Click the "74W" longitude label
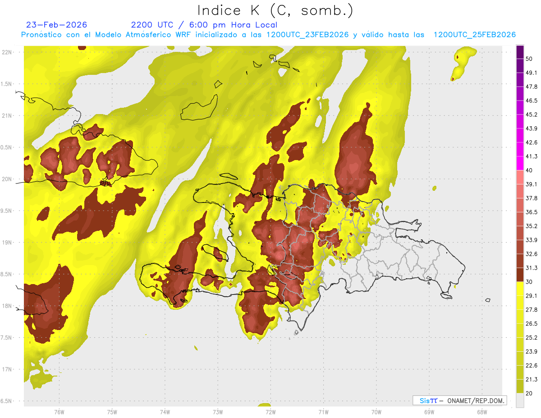 [x=165, y=412]
